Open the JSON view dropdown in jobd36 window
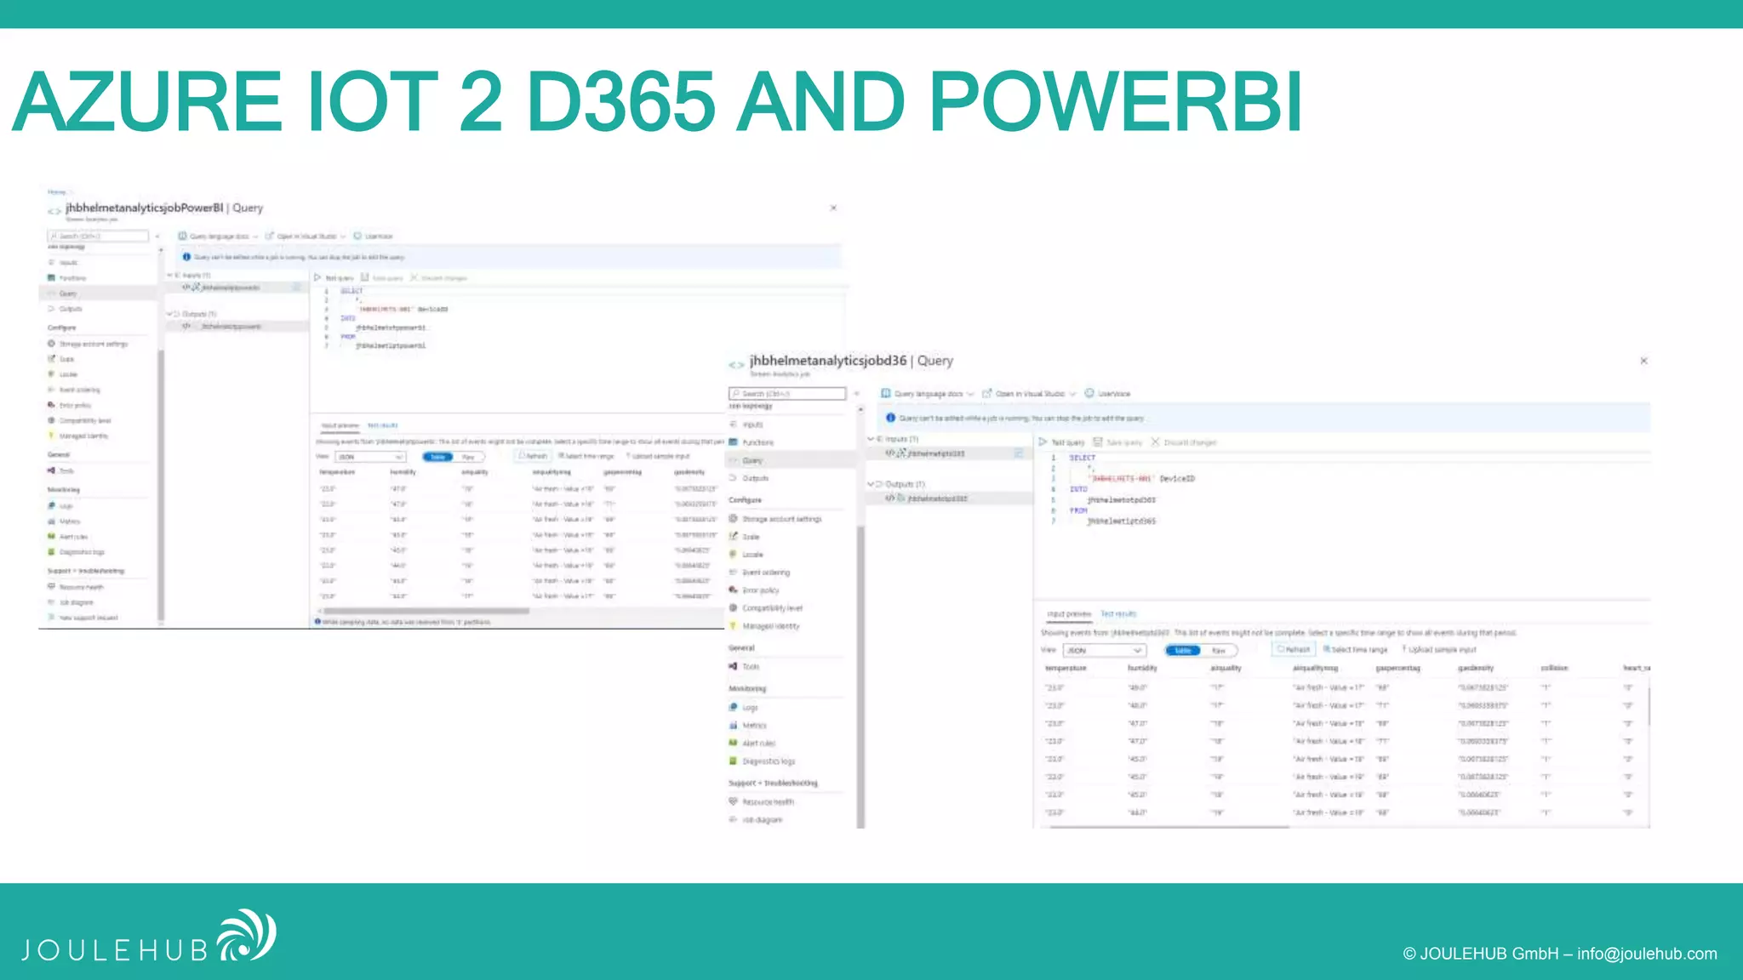1743x980 pixels. [x=1104, y=651]
